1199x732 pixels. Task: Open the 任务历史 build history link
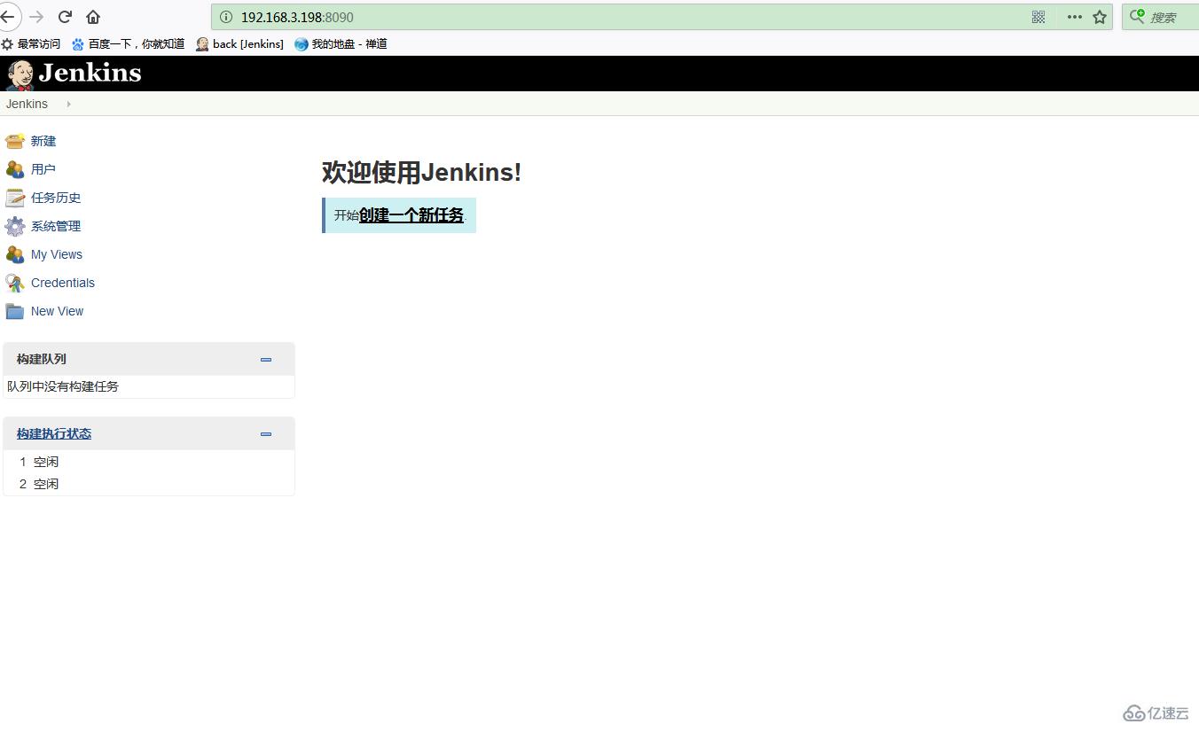(x=56, y=198)
